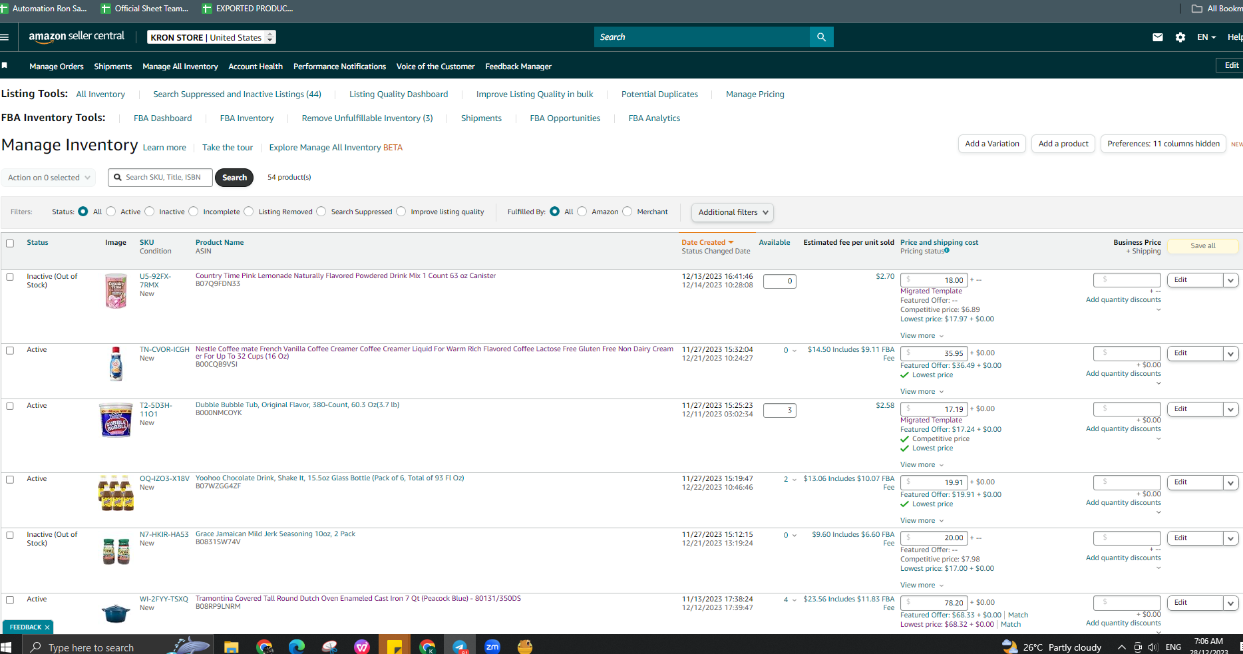Open Telegram from the taskbar
Screen dimensions: 1243x654
(460, 647)
